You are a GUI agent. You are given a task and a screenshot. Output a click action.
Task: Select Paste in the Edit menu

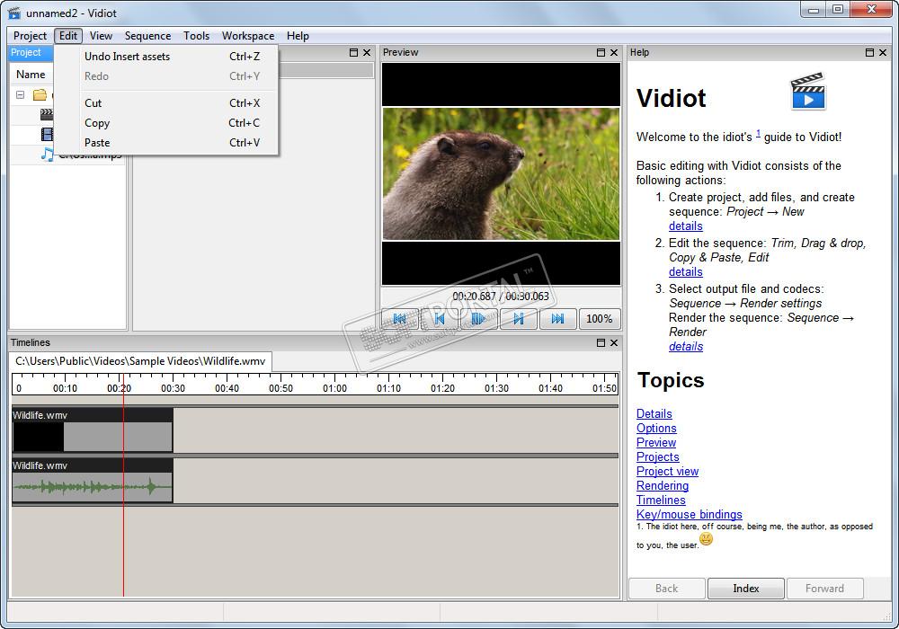97,143
